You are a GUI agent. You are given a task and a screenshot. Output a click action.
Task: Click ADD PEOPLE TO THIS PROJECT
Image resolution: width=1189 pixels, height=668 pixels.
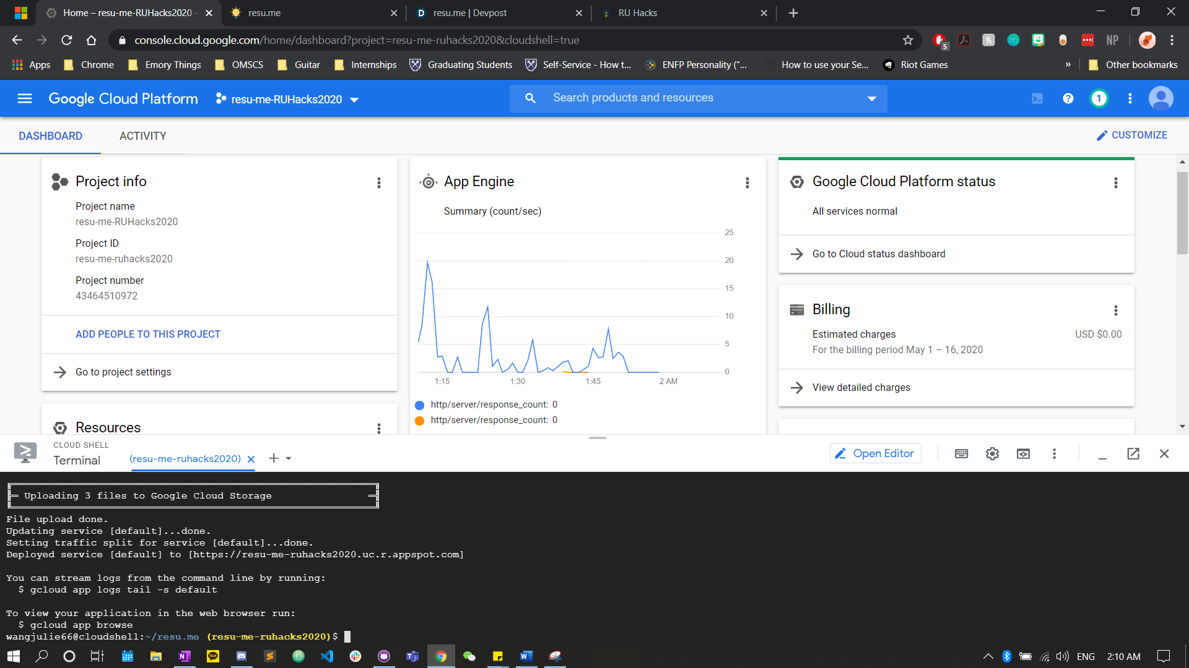coord(147,334)
